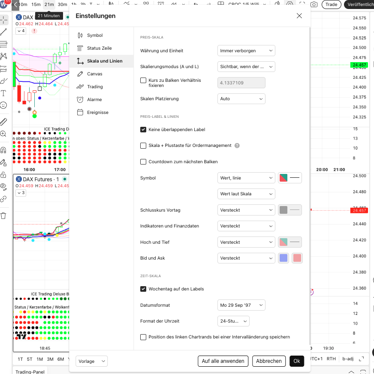Open the Alarme settings section
374x374 pixels.
coord(94,99)
